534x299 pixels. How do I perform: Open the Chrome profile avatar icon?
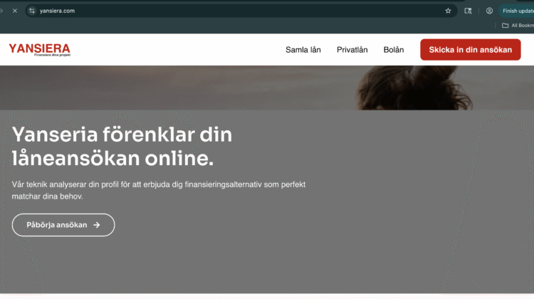click(x=489, y=11)
